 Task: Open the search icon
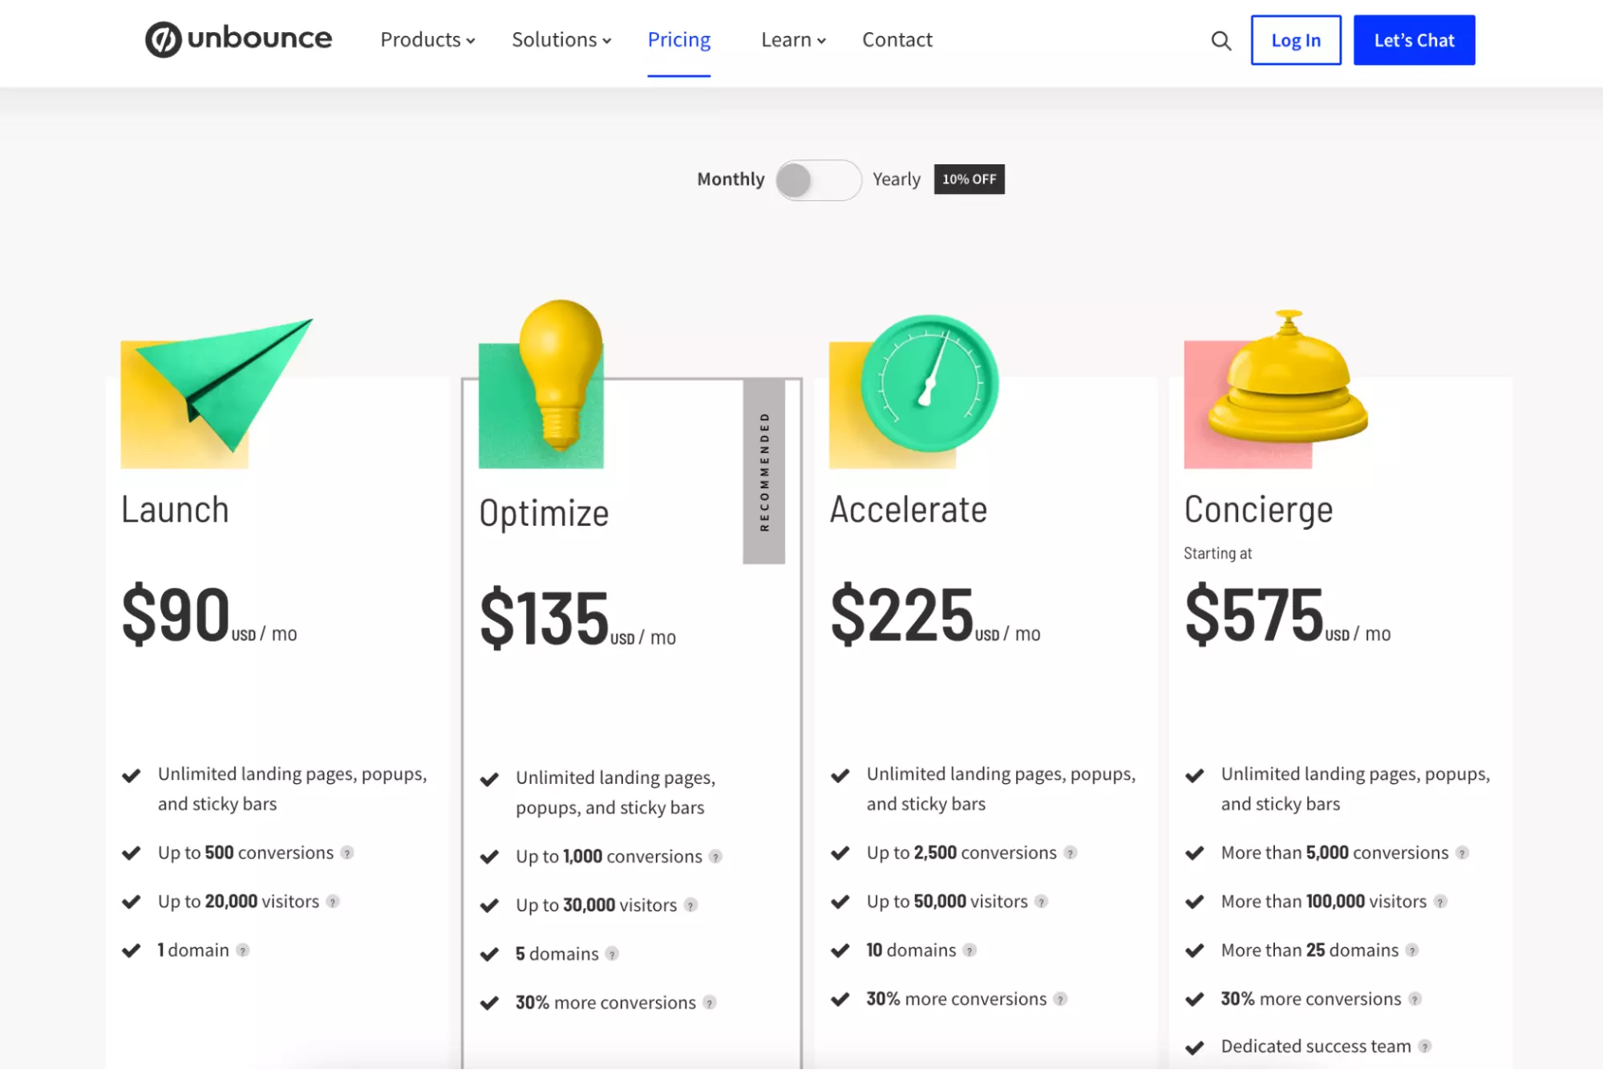(x=1220, y=40)
